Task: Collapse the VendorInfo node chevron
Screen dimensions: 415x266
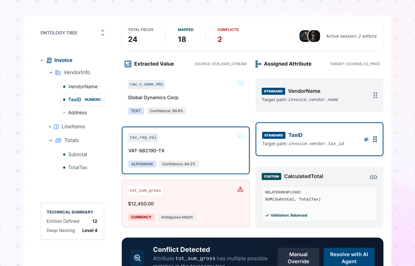Action: click(50, 72)
